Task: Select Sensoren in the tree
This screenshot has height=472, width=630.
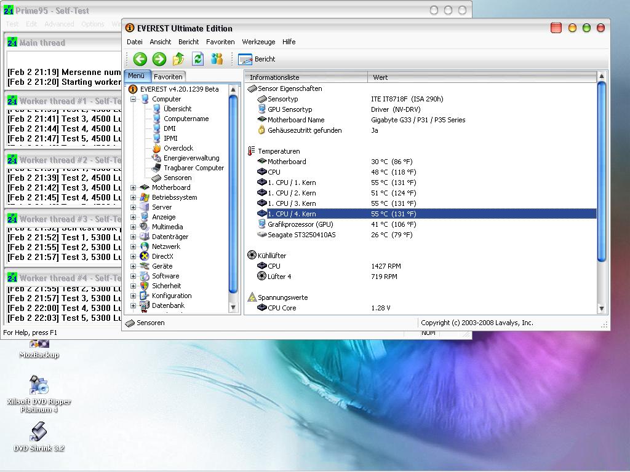Action: tap(177, 178)
